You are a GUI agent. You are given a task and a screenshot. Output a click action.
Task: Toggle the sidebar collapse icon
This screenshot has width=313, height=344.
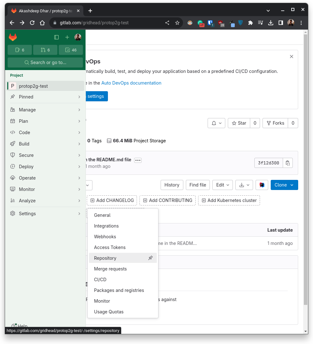[x=56, y=37]
